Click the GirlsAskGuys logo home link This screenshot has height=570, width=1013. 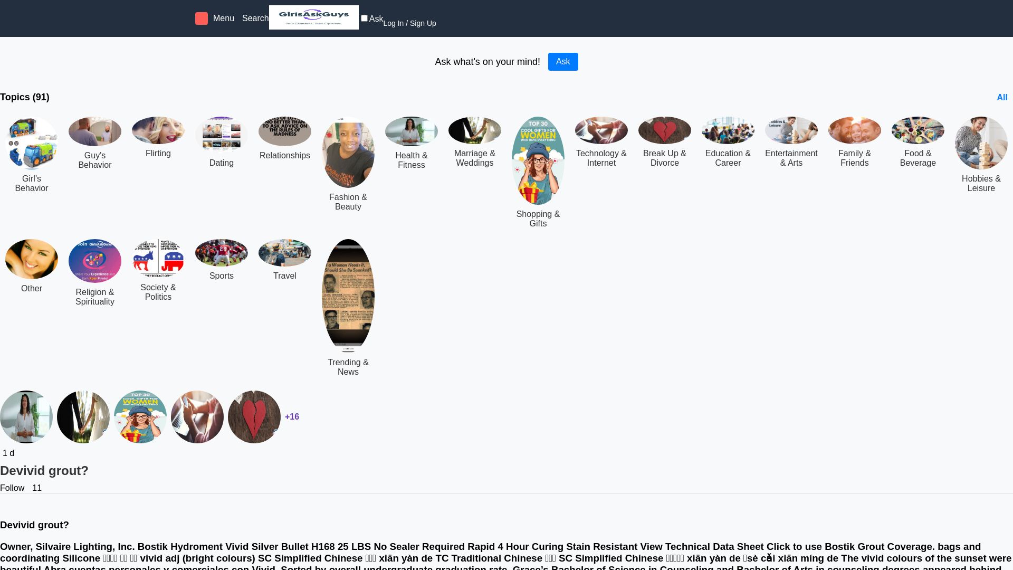[314, 17]
